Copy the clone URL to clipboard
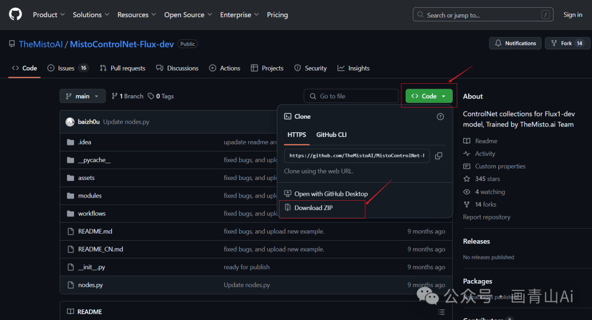Screen dimensions: 592x320 pos(439,156)
